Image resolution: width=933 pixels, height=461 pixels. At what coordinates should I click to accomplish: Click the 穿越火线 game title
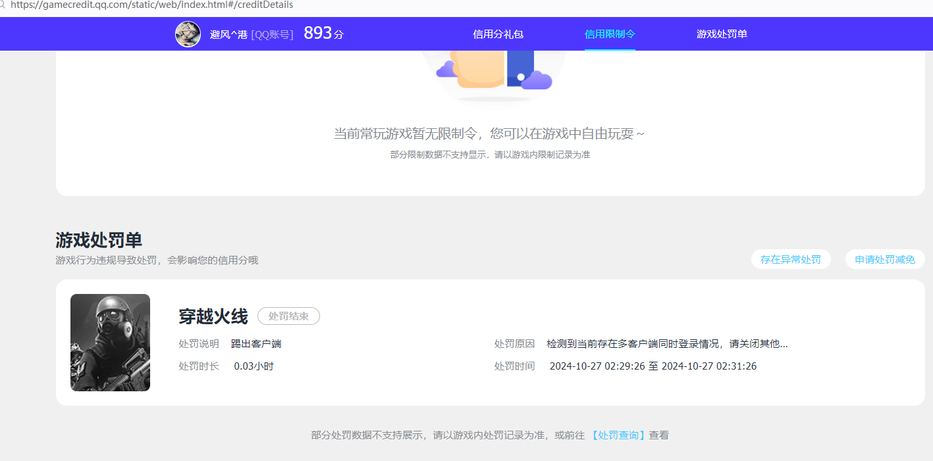211,316
